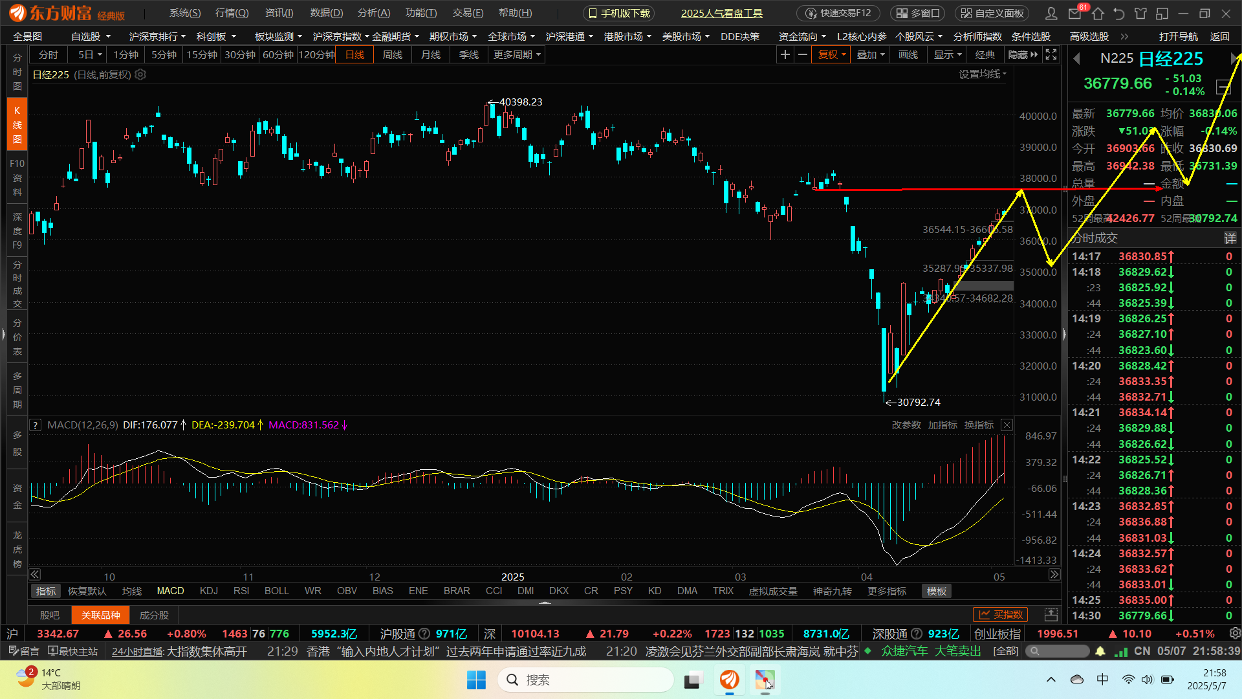This screenshot has height=699, width=1242.
Task: Switch to 经典 display mode
Action: [x=985, y=55]
